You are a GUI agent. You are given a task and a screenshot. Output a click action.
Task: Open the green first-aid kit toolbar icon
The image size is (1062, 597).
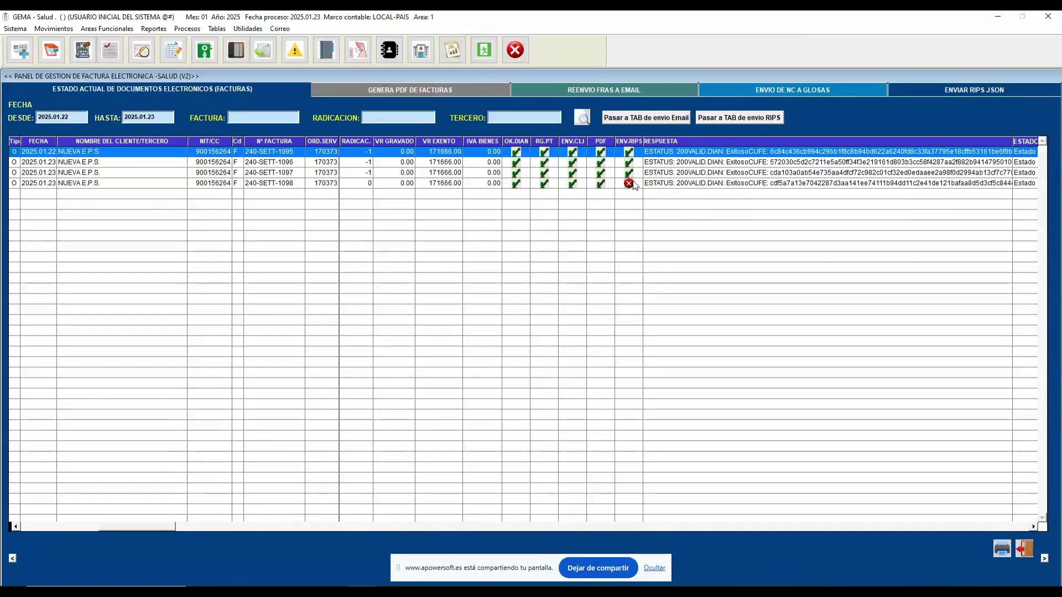coord(205,50)
